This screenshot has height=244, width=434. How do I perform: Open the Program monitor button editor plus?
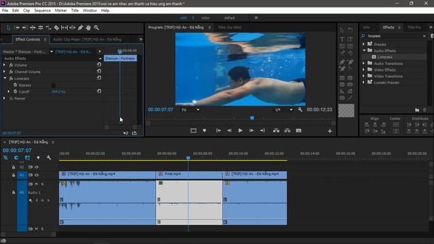coord(330,131)
